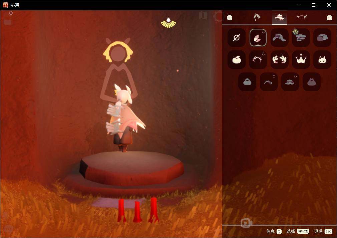Pick the wide-brim hat with purple bow
This screenshot has width=337, height=238.
tap(279, 38)
